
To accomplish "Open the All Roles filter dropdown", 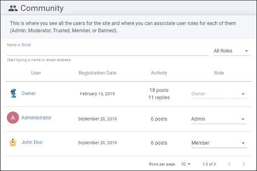I will [x=231, y=51].
